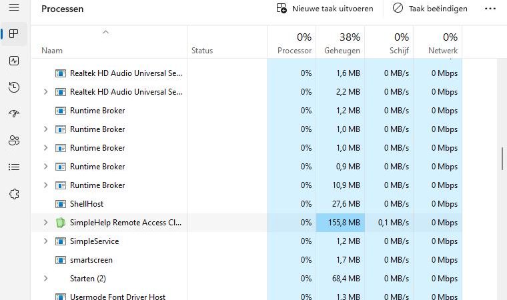Open the hamburger navigation menu
The height and width of the screenshot is (300, 507).
tap(14, 8)
